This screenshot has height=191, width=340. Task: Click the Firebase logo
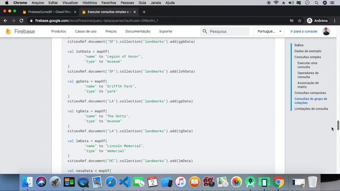pos(20,31)
